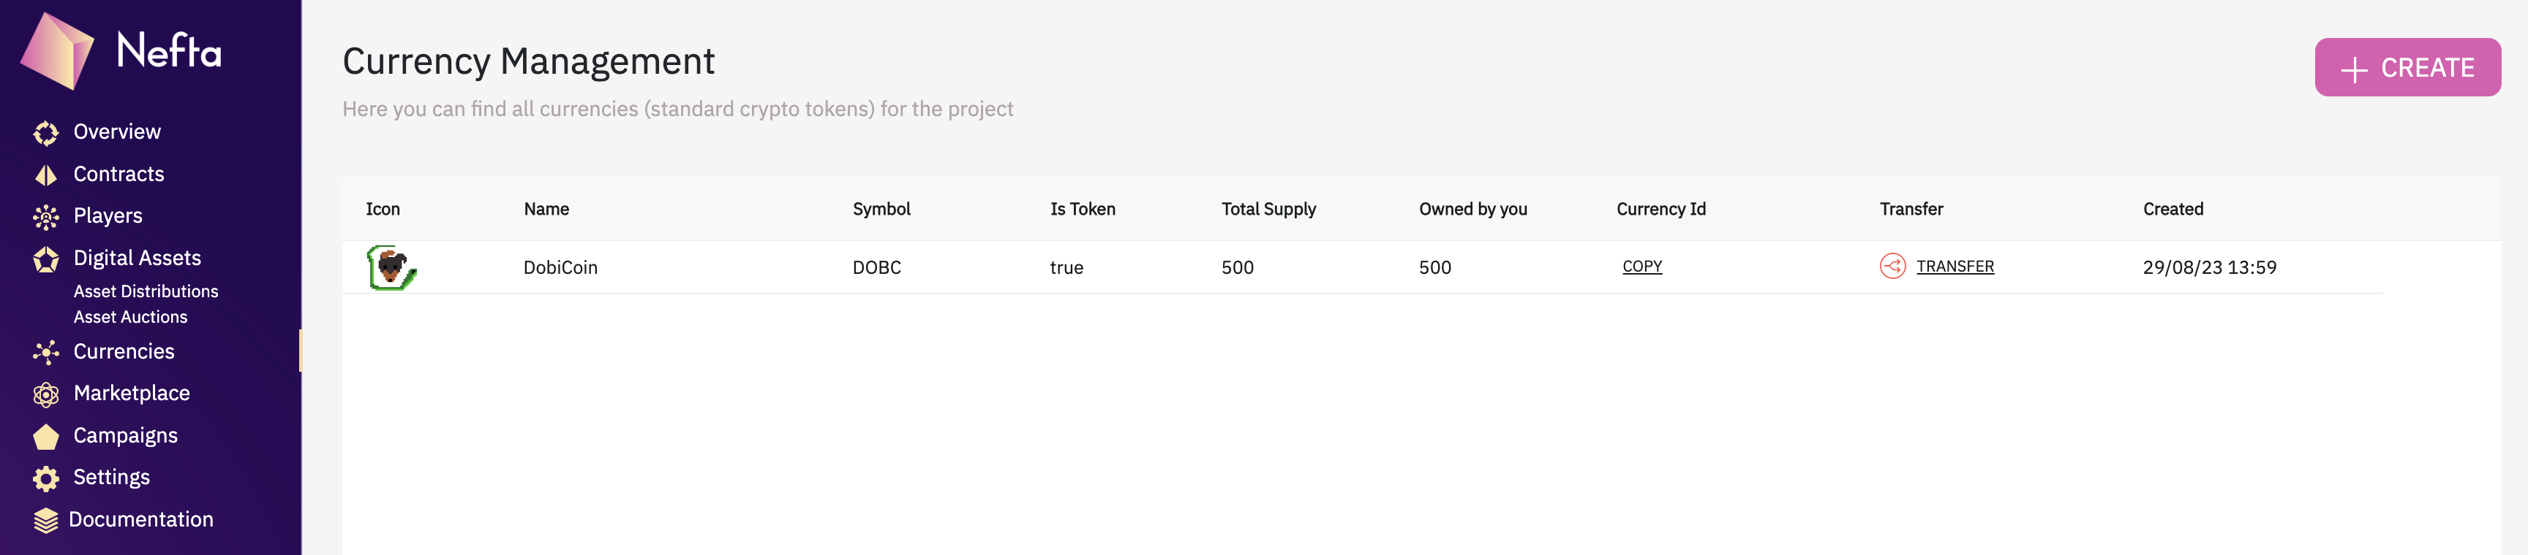Click the Marketplace atom icon

point(45,394)
